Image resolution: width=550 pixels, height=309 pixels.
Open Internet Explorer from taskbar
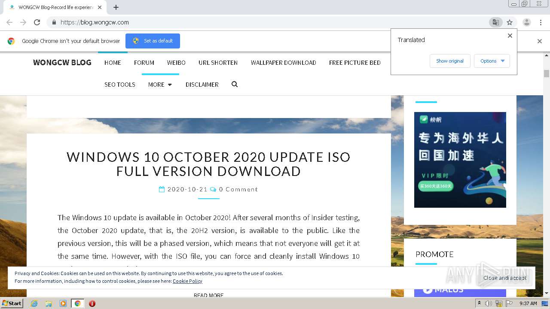[x=34, y=303]
